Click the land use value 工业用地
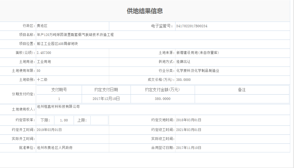The width and height of the screenshot is (294, 168). (x=44, y=62)
